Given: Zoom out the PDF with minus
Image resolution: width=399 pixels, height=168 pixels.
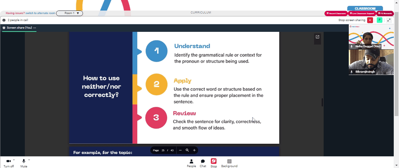Looking at the screenshot, I should click(180, 150).
